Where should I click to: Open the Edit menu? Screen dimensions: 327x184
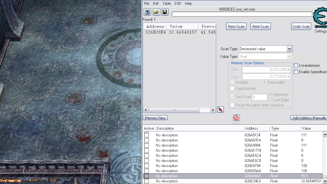(x=156, y=4)
